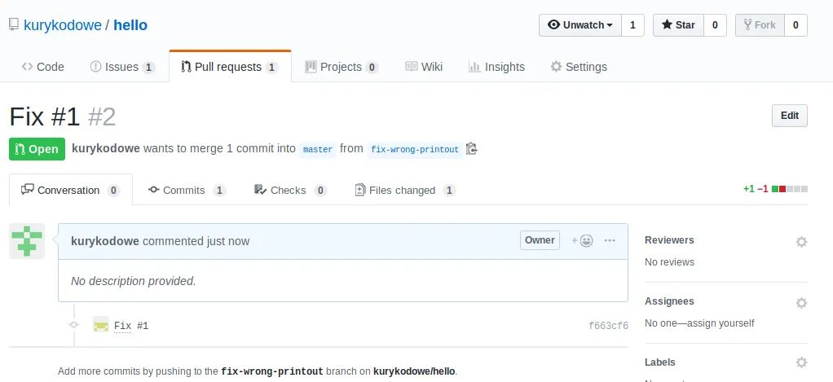Star the repository with the Star button
Screen dimensions: 833x382
pos(678,25)
